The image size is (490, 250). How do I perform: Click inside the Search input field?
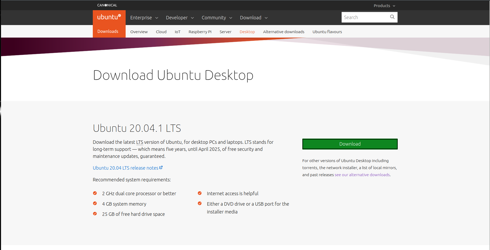(x=365, y=17)
